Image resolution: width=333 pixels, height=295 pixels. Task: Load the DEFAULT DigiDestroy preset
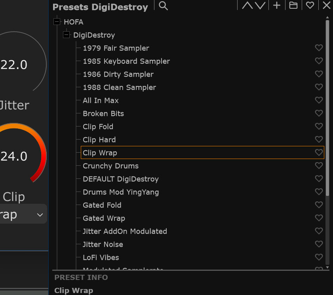pos(121,179)
